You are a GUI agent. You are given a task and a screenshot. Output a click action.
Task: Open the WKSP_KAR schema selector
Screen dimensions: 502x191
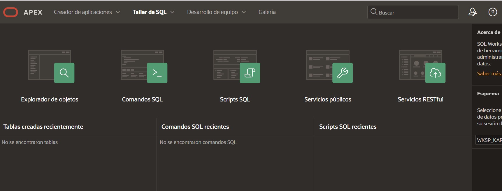(x=489, y=140)
